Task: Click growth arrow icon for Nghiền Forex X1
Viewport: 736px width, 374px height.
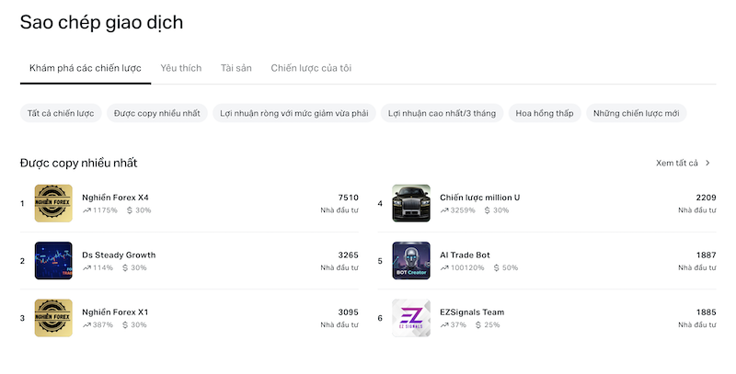Action: 86,325
